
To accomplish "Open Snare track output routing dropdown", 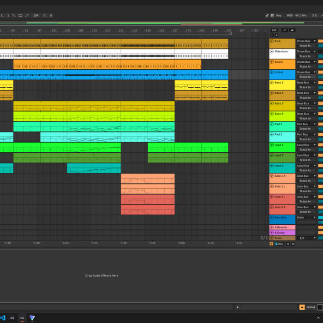I will click(306, 62).
